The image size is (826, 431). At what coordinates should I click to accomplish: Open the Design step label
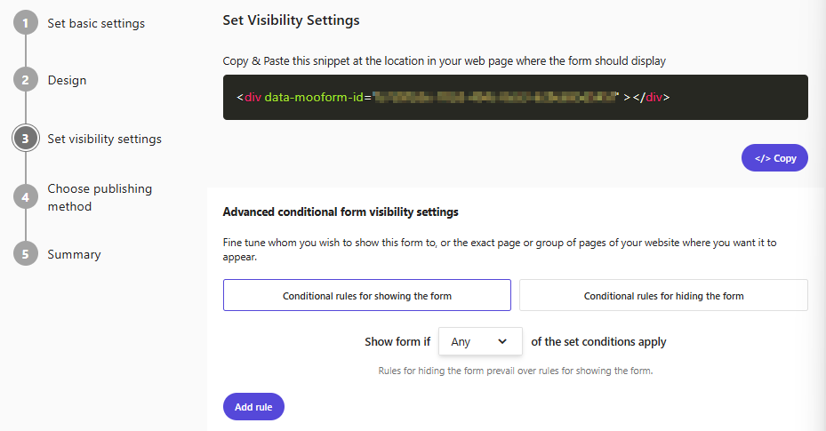pyautogui.click(x=67, y=80)
